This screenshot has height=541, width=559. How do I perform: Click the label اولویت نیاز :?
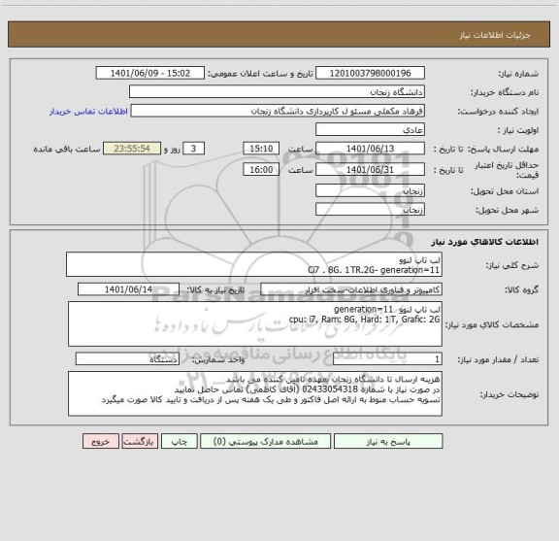point(518,130)
